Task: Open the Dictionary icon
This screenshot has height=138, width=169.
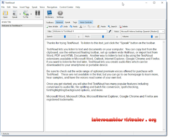Action: coord(49,14)
